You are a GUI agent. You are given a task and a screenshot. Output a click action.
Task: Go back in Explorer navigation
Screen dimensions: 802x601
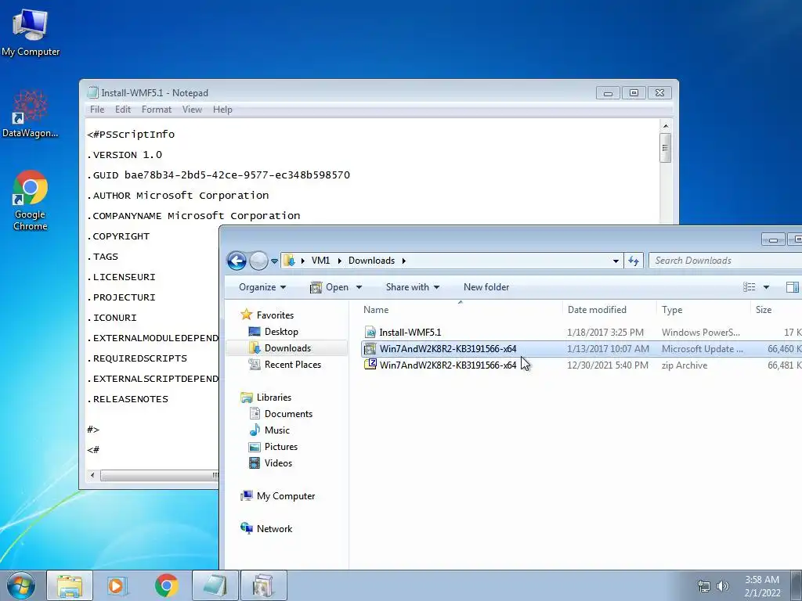[237, 261]
